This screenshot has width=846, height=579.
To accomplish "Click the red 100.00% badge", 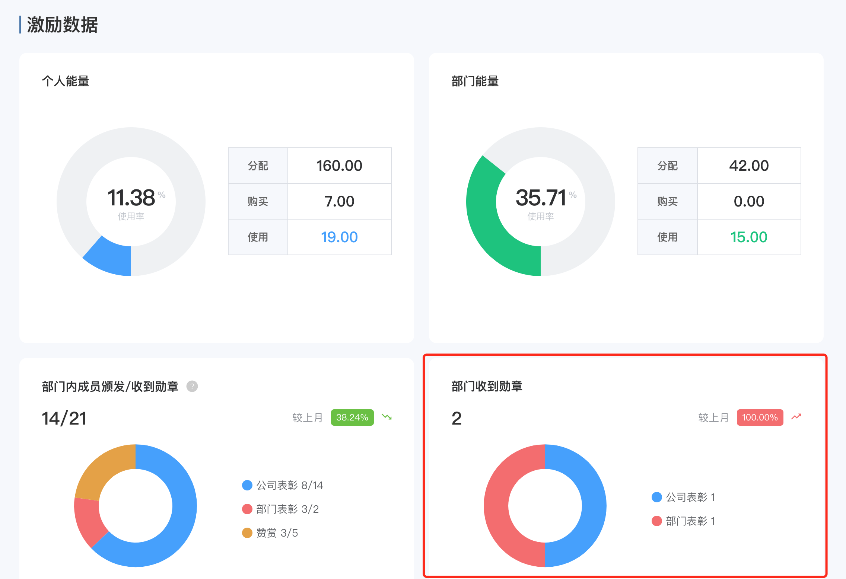I will (760, 418).
